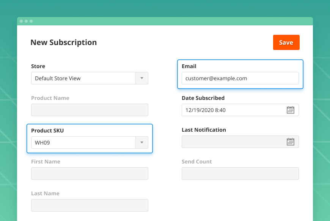
Task: Click the middle titlebar dot
Action: coord(27,21)
